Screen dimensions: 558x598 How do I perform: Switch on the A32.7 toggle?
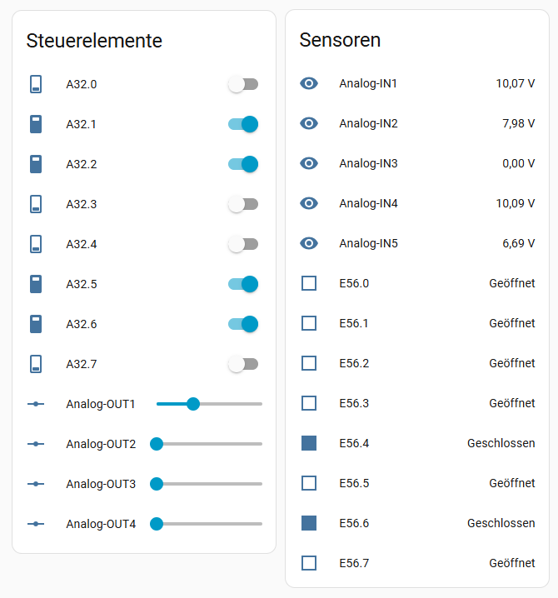point(243,364)
